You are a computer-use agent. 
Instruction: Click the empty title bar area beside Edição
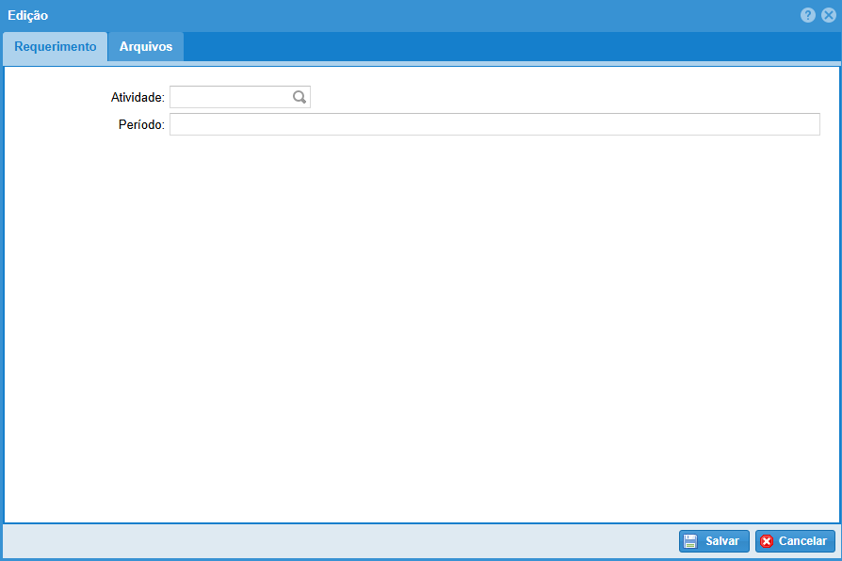coord(424,16)
